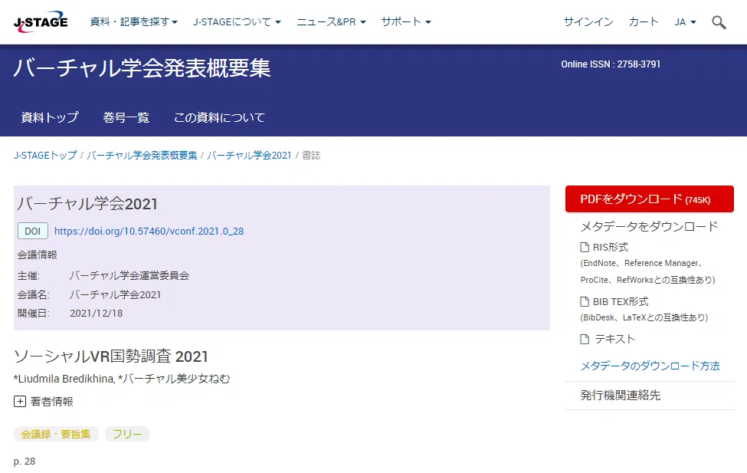Viewport: 747px width, 473px height.
Task: Select the 資料トップ tab
Action: 50,117
